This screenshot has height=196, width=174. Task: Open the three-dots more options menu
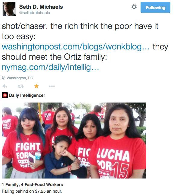coord(52,86)
